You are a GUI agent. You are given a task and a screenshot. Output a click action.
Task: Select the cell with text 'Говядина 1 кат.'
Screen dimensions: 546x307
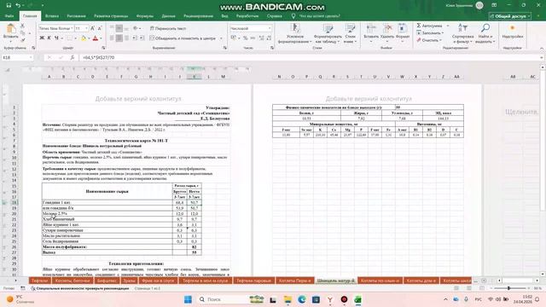pos(107,202)
